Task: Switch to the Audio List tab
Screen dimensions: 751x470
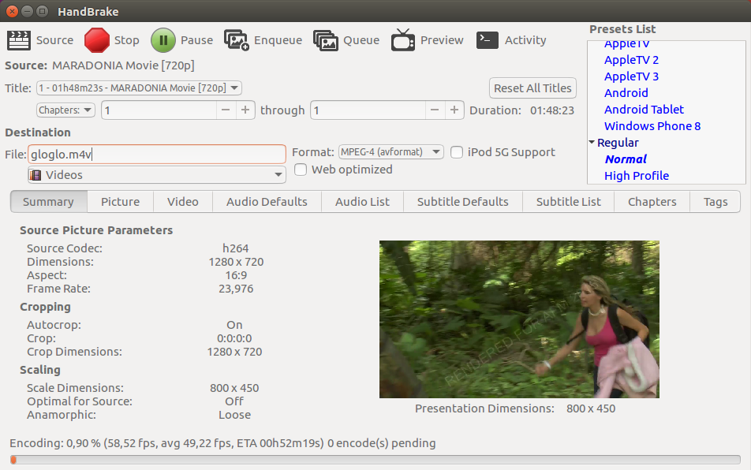Action: coord(363,202)
